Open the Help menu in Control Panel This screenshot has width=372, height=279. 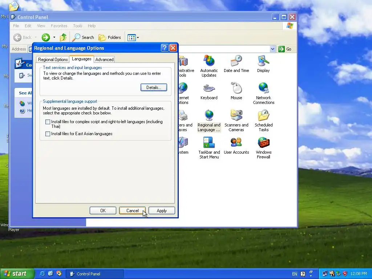point(92,26)
